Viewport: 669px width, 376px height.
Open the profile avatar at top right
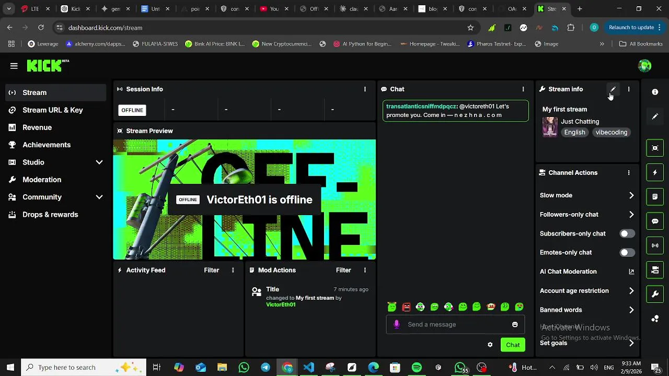(x=644, y=65)
